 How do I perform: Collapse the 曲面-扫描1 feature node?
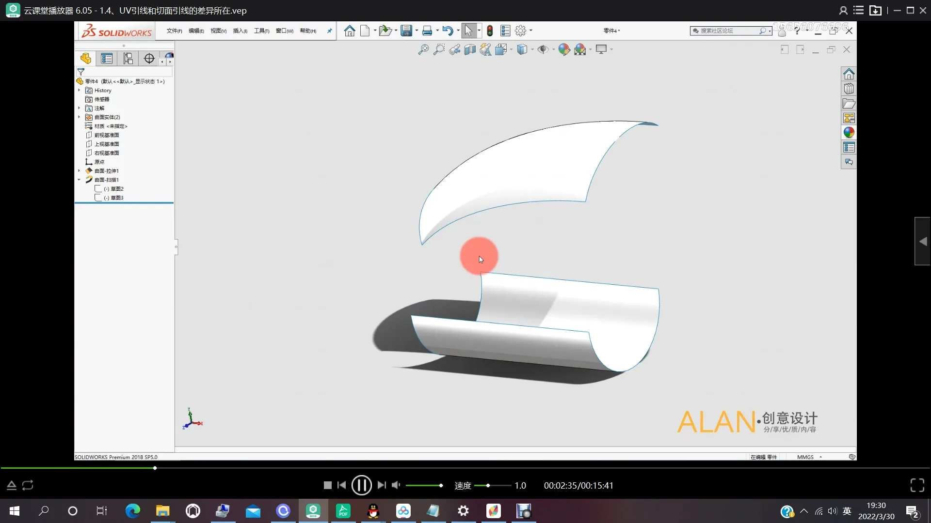[x=79, y=180]
